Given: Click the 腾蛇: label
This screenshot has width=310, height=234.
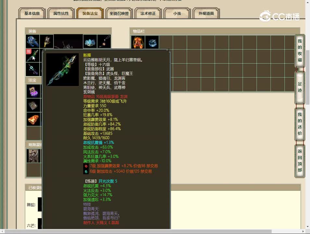Looking at the screenshot, I should click(x=31, y=205).
